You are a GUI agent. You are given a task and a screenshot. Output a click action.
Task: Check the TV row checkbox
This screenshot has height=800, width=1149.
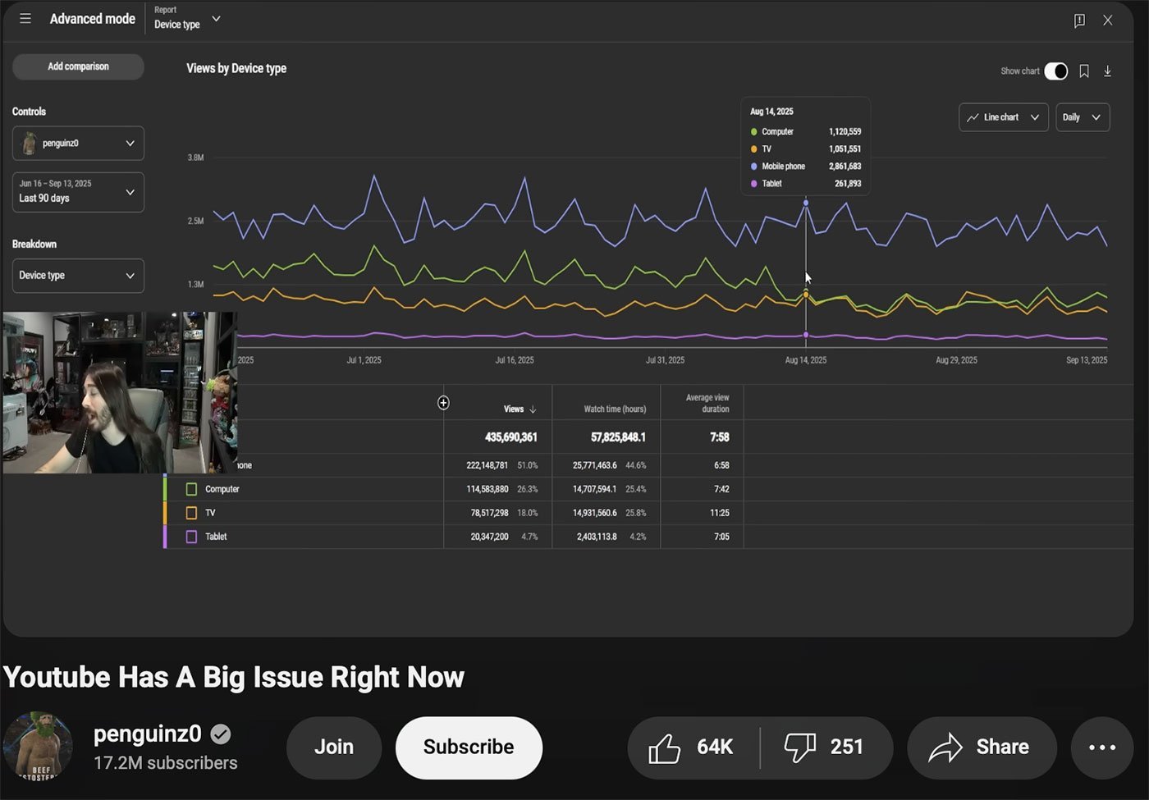pyautogui.click(x=191, y=513)
